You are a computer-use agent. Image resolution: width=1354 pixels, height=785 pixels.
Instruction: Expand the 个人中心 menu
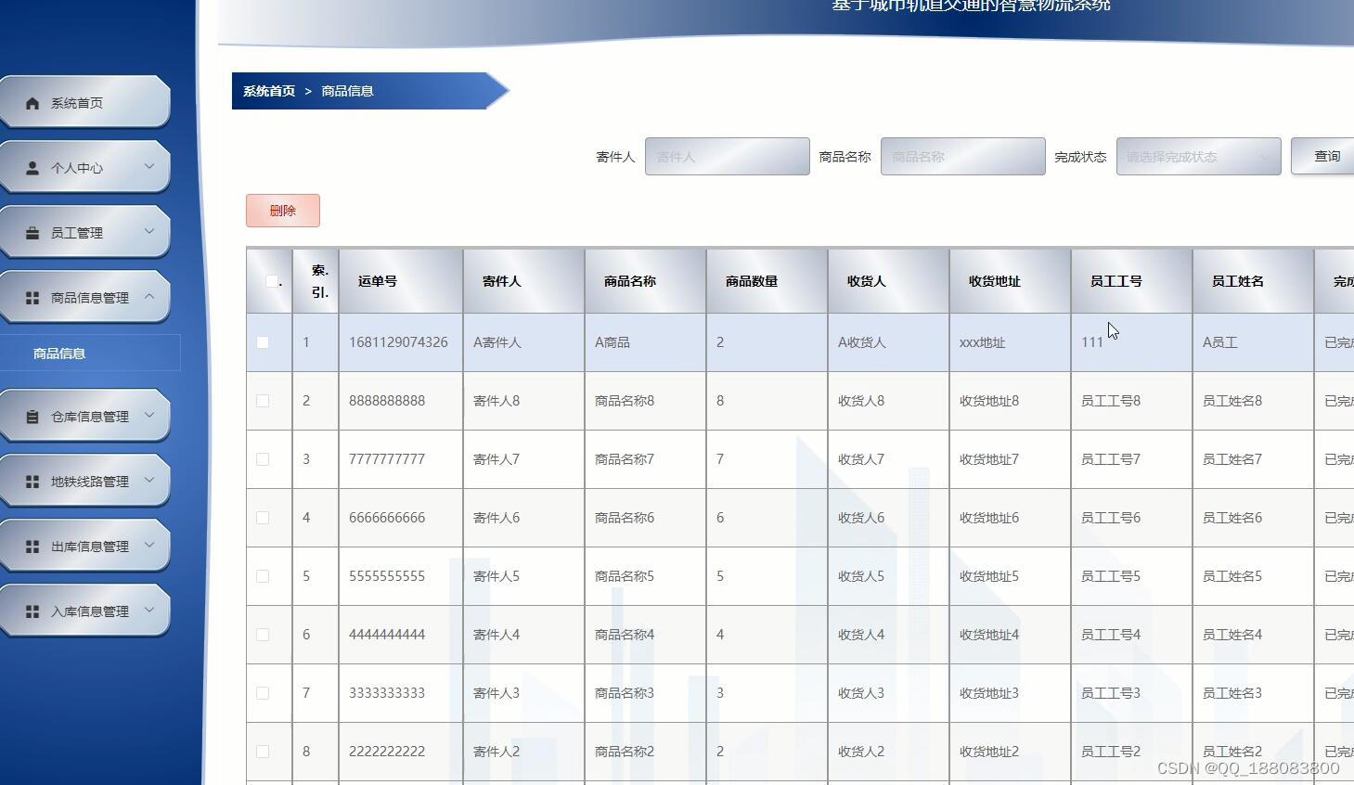pos(88,167)
